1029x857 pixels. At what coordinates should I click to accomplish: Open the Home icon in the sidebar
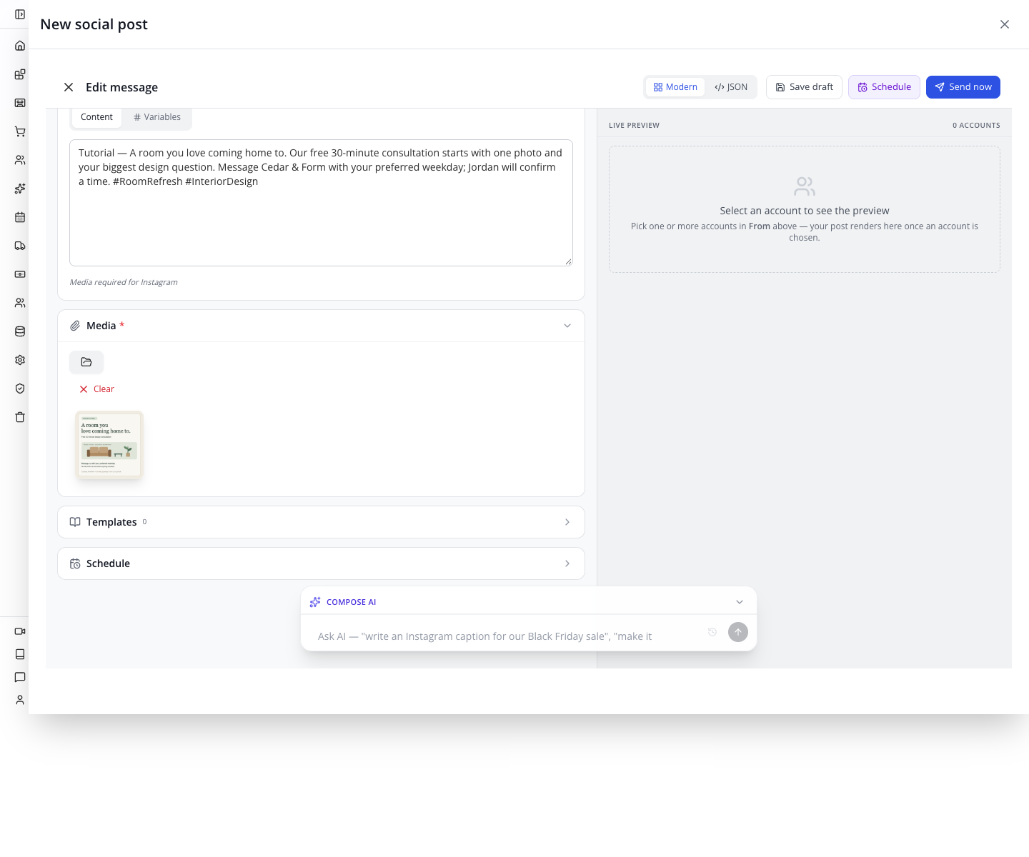(x=20, y=46)
